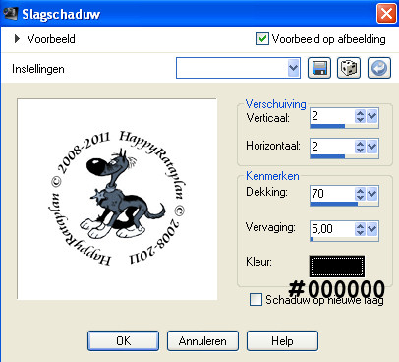The image size is (399, 362).
Task: Click the dog watermark preview image
Action: [117, 199]
